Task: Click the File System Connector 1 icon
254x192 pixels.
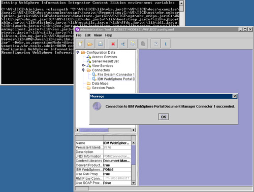Action: (x=94, y=74)
